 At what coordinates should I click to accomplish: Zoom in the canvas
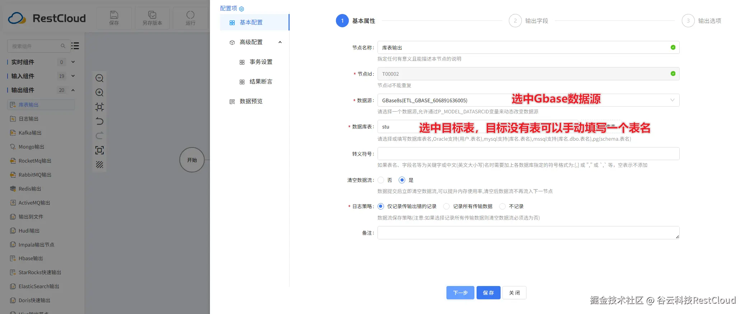tap(99, 93)
